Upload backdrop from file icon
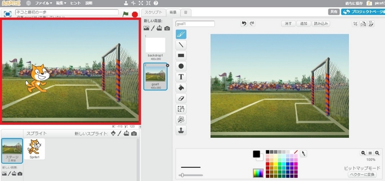The width and height of the screenshot is (385, 181). click(x=159, y=28)
